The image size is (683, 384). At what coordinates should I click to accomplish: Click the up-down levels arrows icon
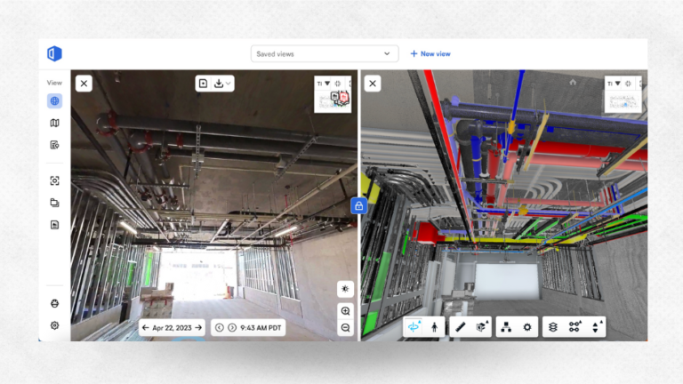(x=597, y=326)
